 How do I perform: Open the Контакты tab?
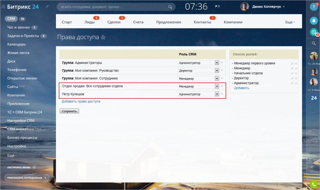pyautogui.click(x=202, y=22)
